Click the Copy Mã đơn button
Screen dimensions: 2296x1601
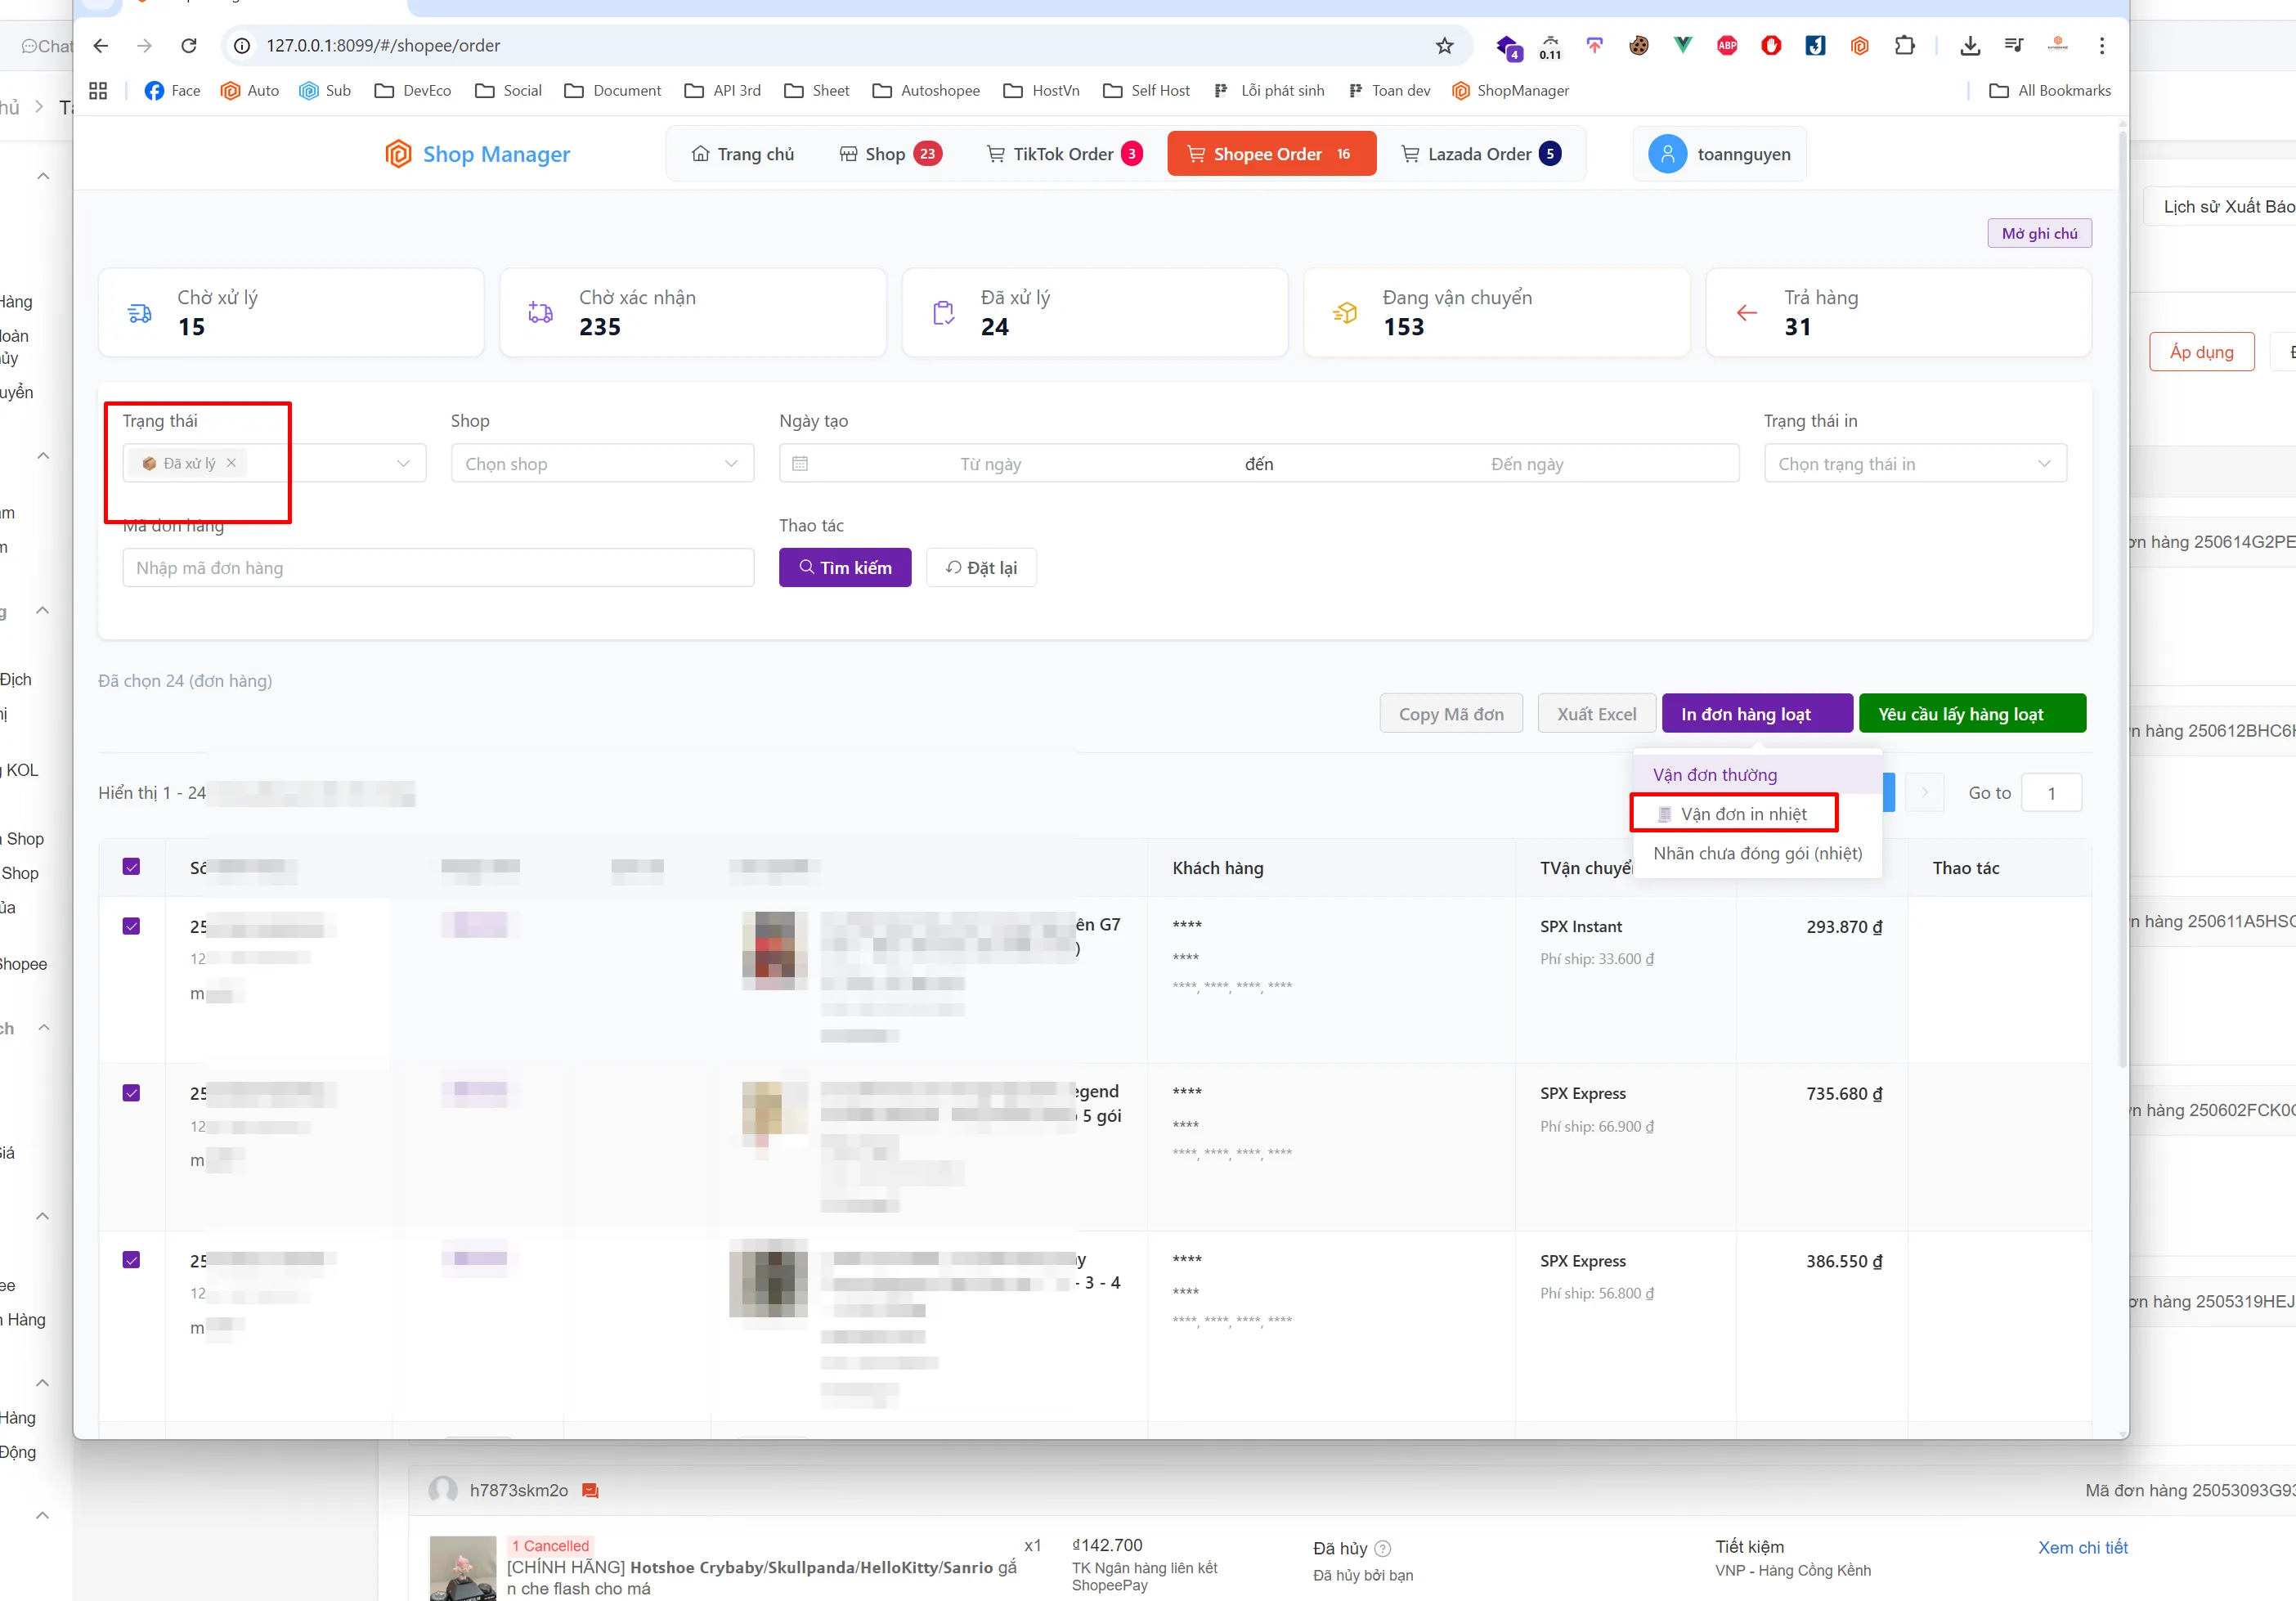(1451, 714)
